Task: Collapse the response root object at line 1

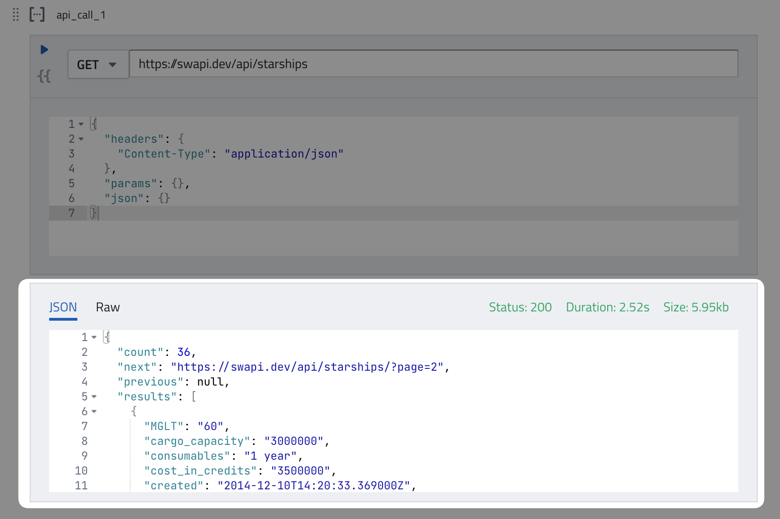Action: pos(94,337)
